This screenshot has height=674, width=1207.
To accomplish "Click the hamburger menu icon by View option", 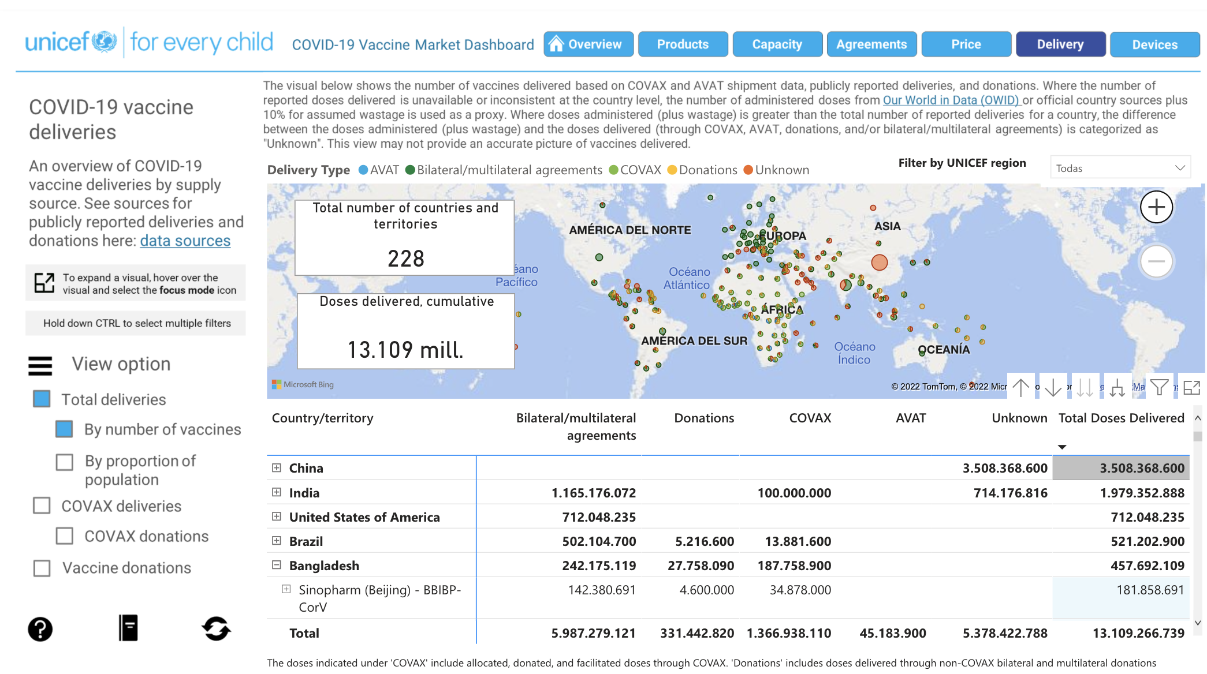I will (x=40, y=366).
